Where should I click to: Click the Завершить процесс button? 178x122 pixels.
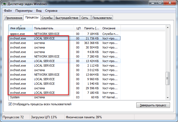pyautogui.click(x=153, y=105)
